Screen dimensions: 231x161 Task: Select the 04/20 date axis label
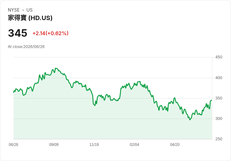175,144
